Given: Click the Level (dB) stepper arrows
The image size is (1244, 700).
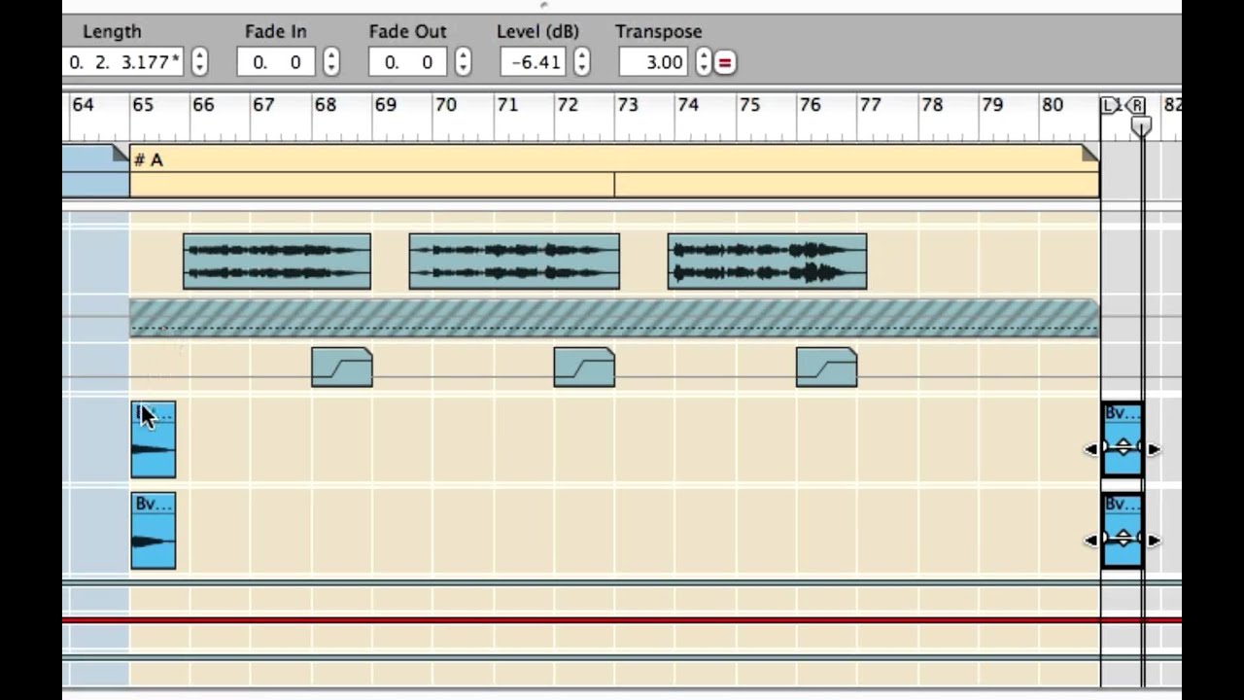Looking at the screenshot, I should [x=581, y=62].
